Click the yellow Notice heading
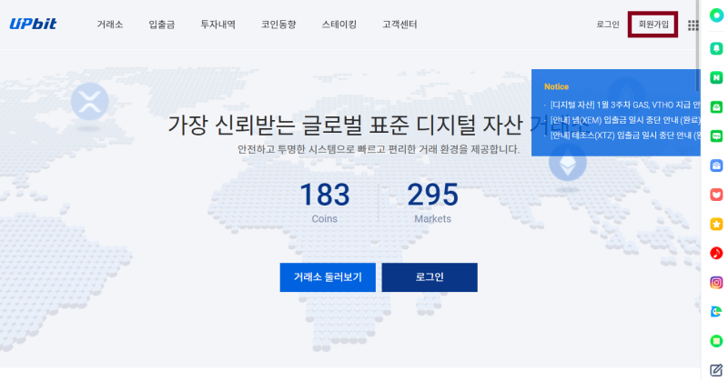 pos(556,86)
